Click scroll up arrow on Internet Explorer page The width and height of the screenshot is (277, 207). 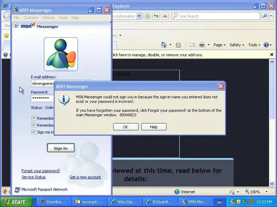272,62
